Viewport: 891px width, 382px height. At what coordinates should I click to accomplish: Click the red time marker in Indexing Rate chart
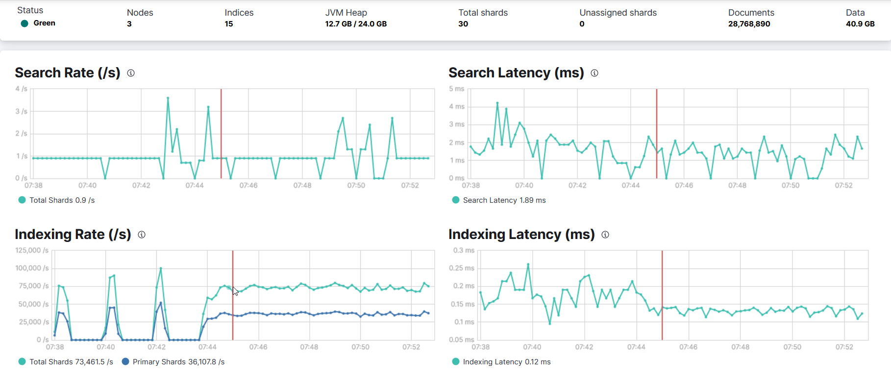[233, 295]
